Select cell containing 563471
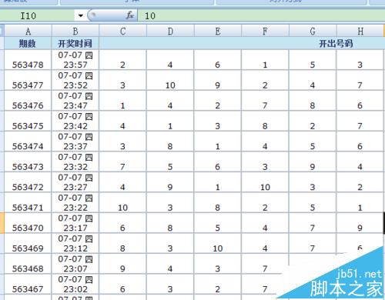The width and height of the screenshot is (385, 300). 28,202
